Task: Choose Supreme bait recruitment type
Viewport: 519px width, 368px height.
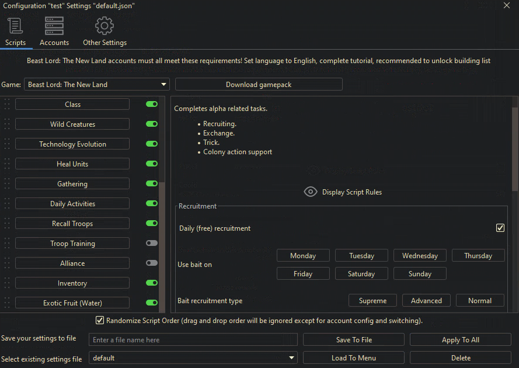Action: pos(372,301)
